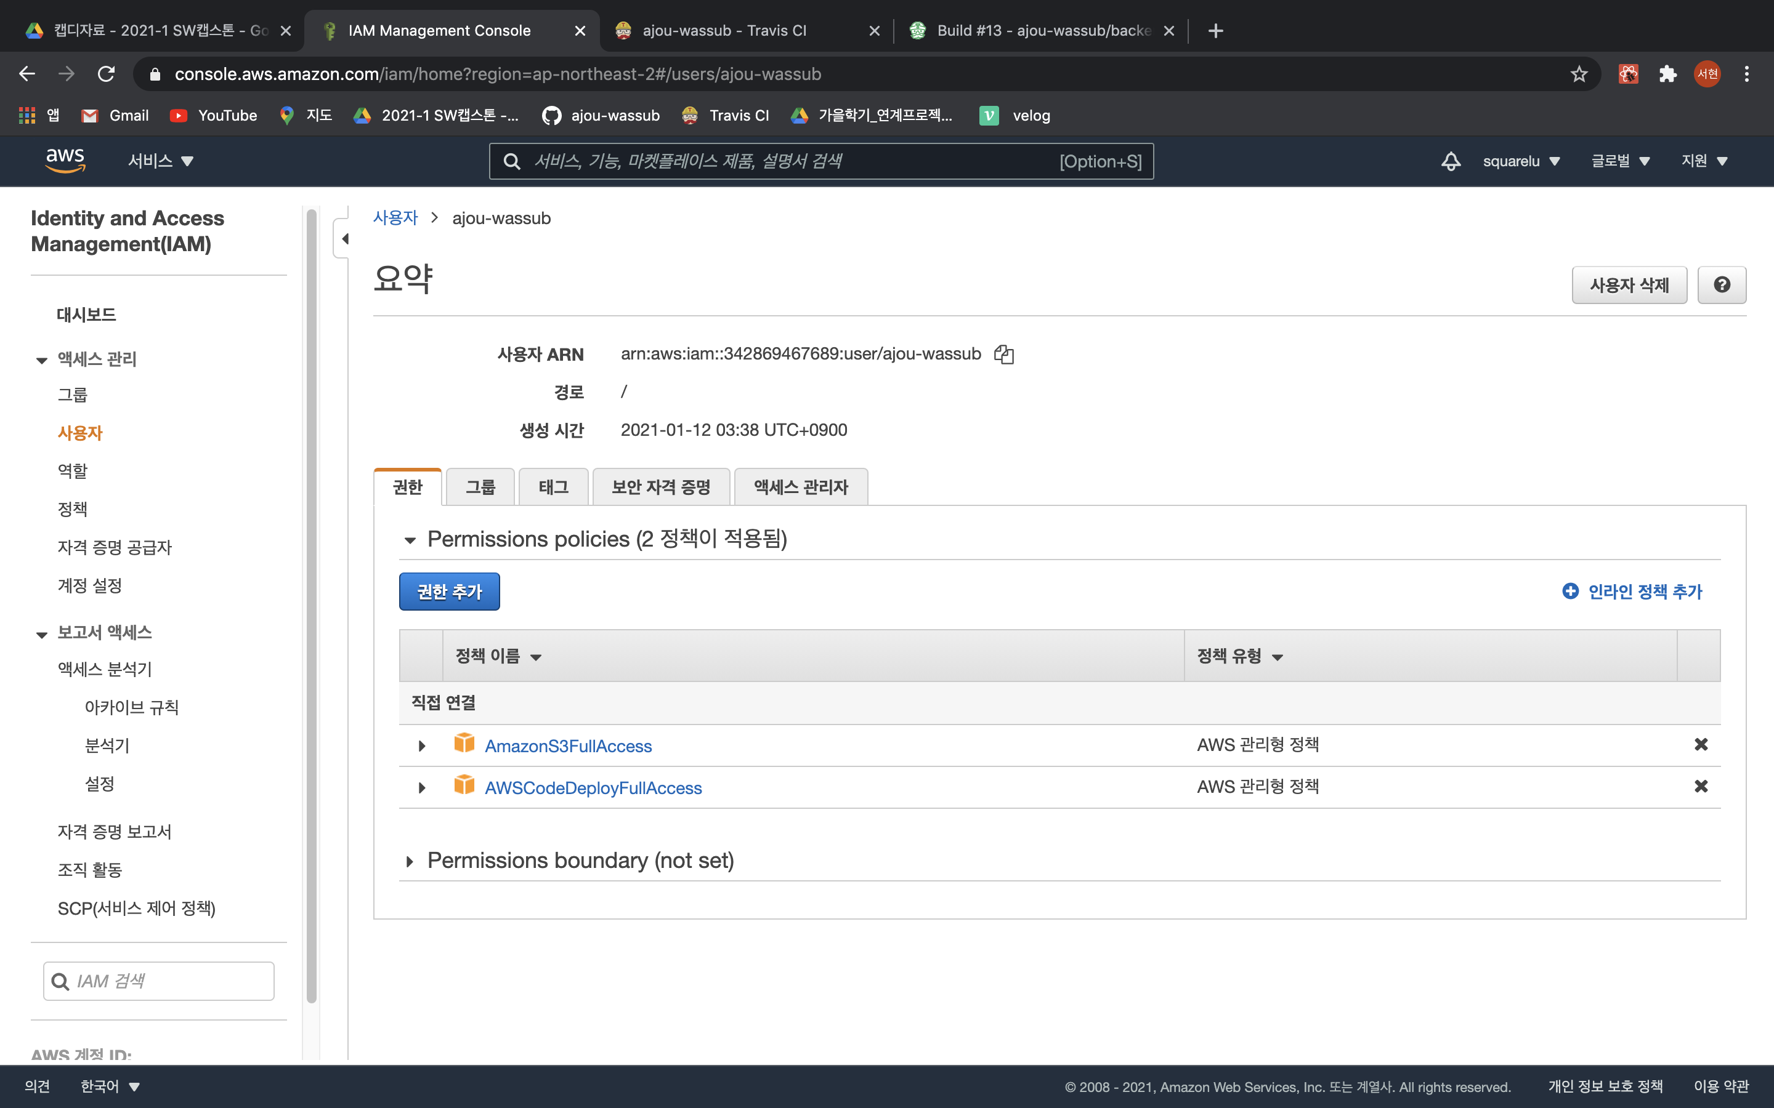Click the 사용자 삭제 button
The width and height of the screenshot is (1774, 1108).
[x=1629, y=285]
